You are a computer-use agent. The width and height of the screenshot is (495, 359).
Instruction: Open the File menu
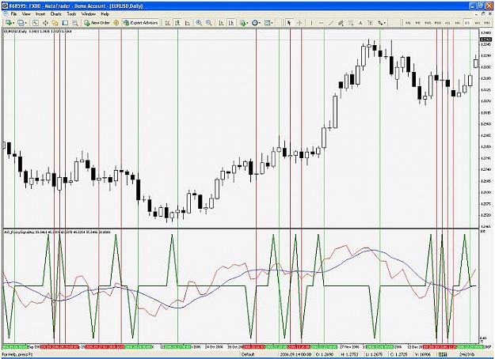coord(13,14)
